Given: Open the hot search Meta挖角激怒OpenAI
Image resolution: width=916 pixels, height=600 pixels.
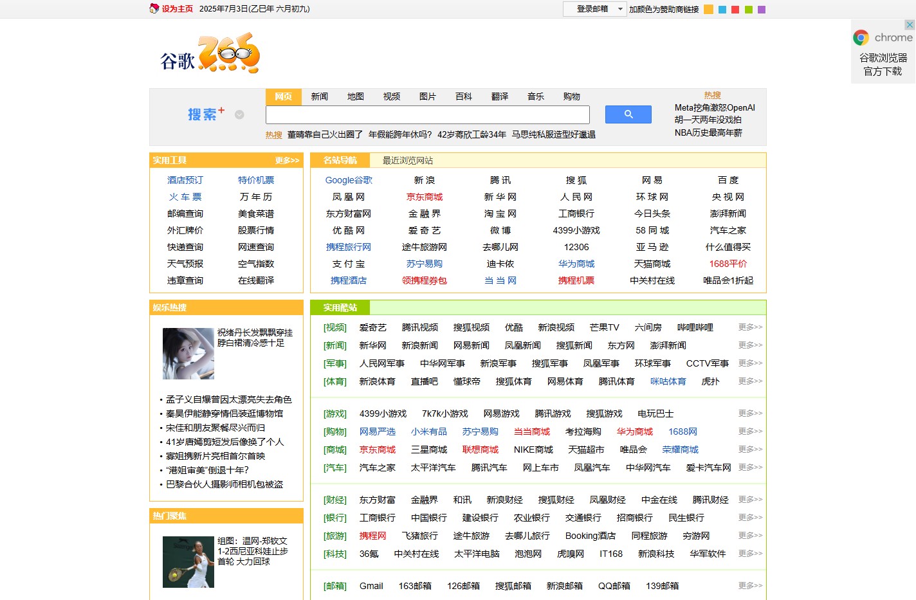Looking at the screenshot, I should [x=715, y=108].
